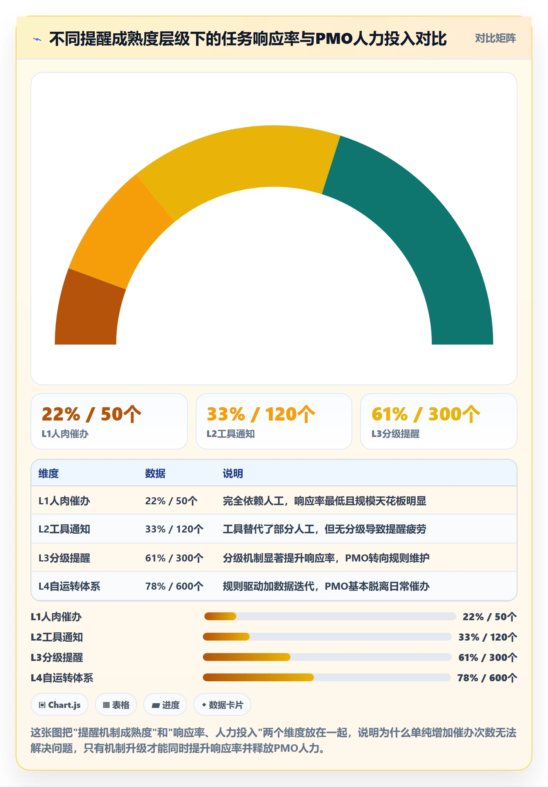Select the title "不同提醒成熟度层级下的任务响应率与PMO人力投入对比"
The width and height of the screenshot is (548, 787).
point(248,39)
